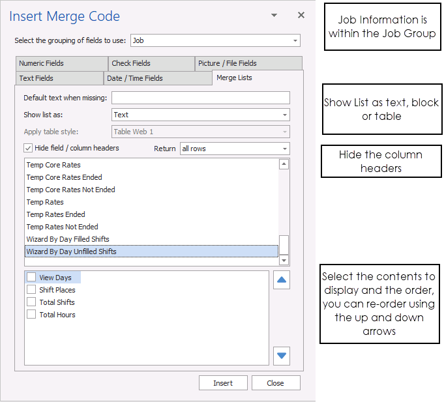The height and width of the screenshot is (402, 444).
Task: Click the Close button
Action: click(x=276, y=383)
